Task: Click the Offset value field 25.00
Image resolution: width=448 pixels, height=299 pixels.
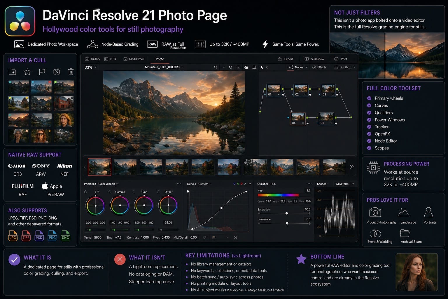Action: point(168,222)
